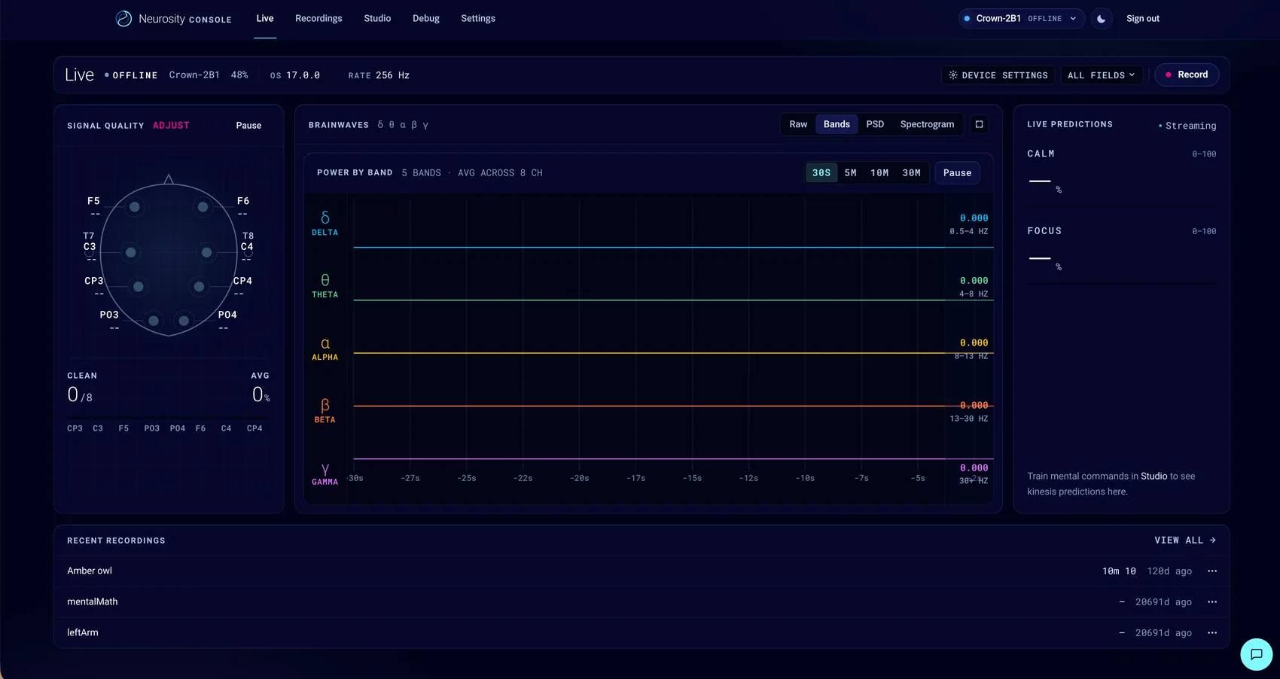Open the All Fields dropdown

pyautogui.click(x=1102, y=75)
